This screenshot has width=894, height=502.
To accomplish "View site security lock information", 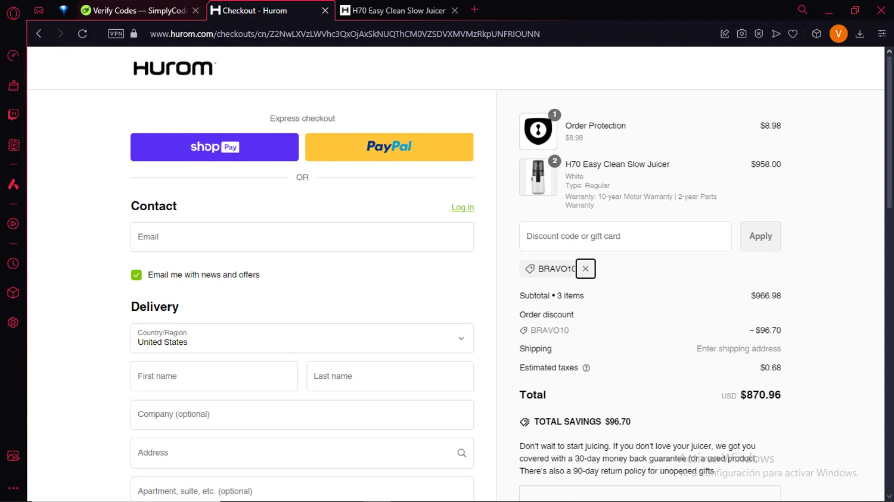I will (134, 34).
